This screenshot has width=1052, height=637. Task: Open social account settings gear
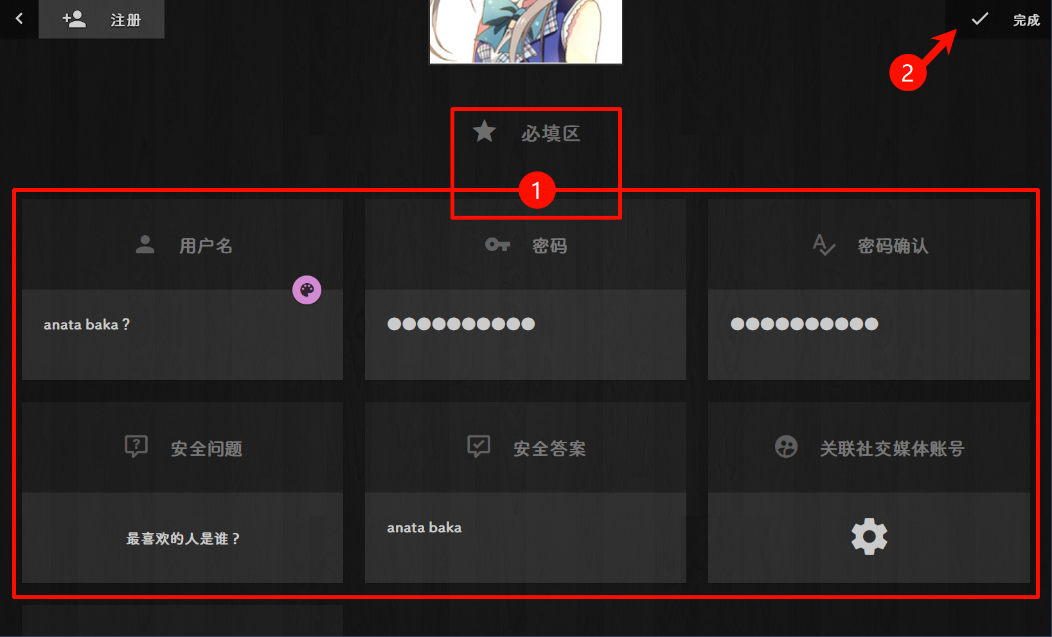pyautogui.click(x=869, y=537)
